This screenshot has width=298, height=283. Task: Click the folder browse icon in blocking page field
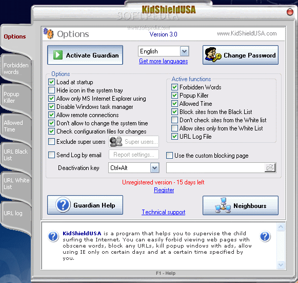270,167
